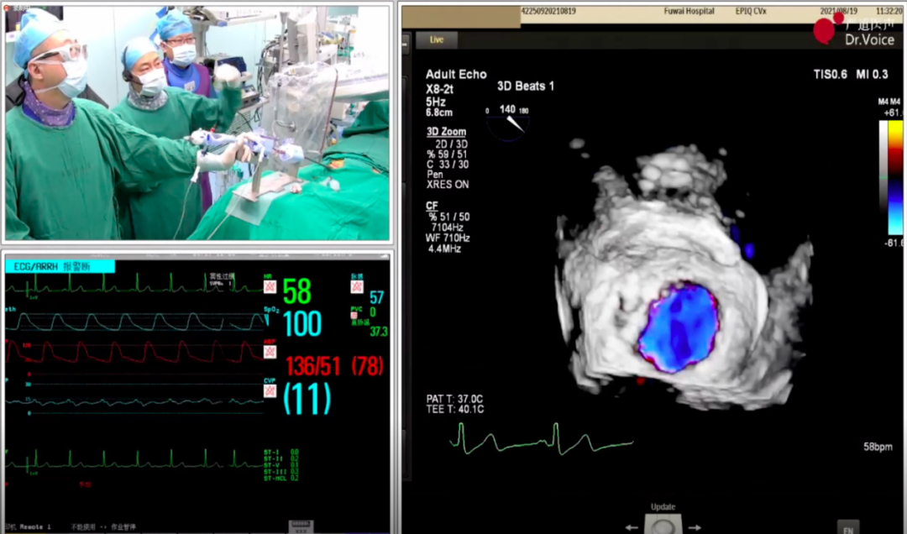Screen dimensions: 907x534
Task: Toggle the EN language button
Action: [848, 528]
